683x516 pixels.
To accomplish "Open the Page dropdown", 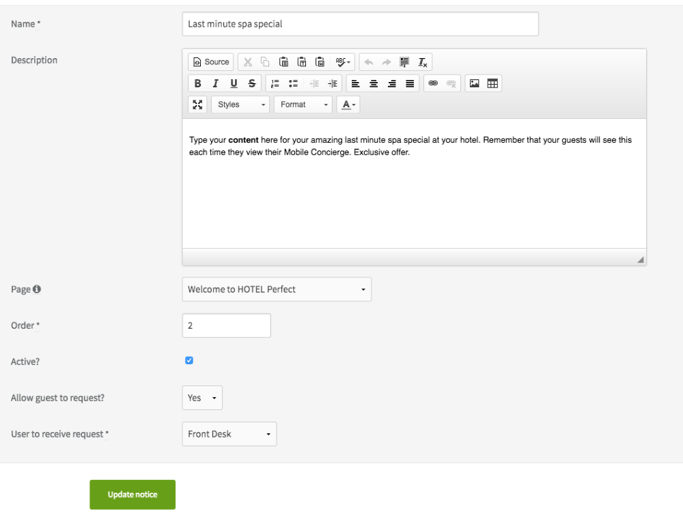I will (277, 289).
